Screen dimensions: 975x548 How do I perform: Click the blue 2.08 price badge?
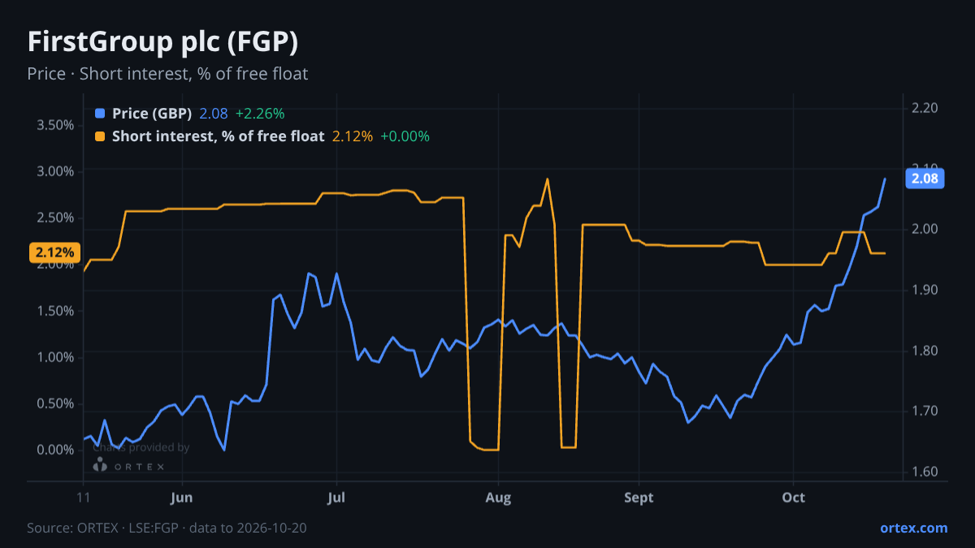click(x=925, y=179)
